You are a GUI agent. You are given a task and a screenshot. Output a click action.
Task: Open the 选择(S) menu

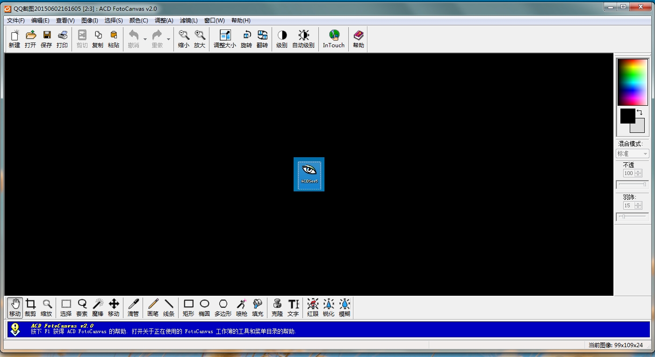(114, 21)
